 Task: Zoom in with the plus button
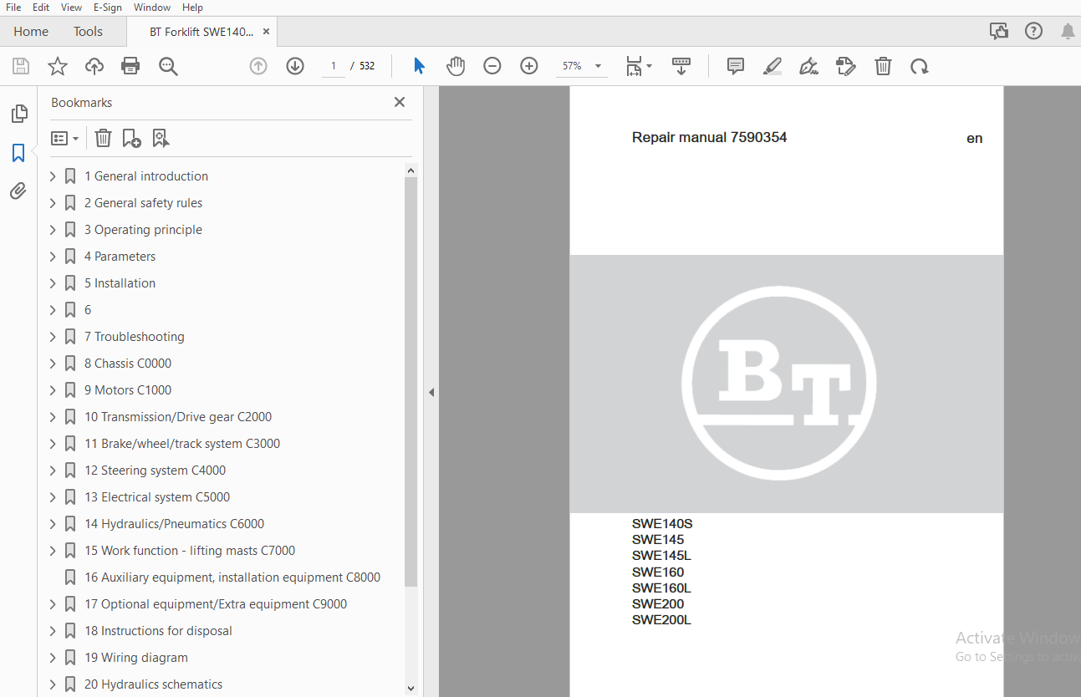[529, 66]
